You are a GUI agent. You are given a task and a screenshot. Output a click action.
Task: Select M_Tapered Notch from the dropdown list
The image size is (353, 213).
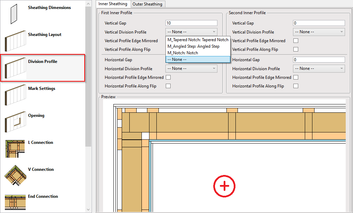coord(198,40)
